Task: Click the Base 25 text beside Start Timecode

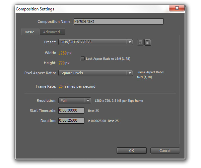Action: click(93, 111)
